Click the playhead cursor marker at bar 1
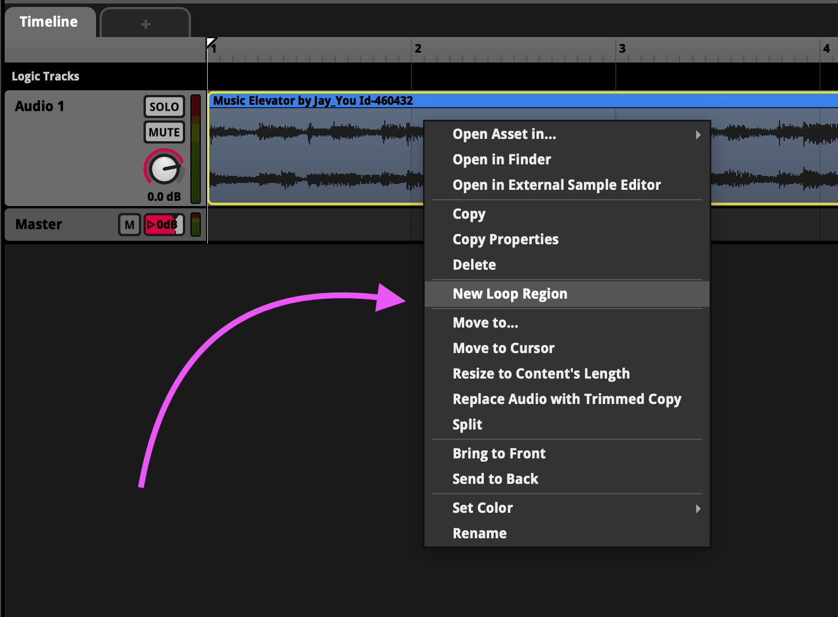Viewport: 838px width, 617px height. click(x=211, y=43)
